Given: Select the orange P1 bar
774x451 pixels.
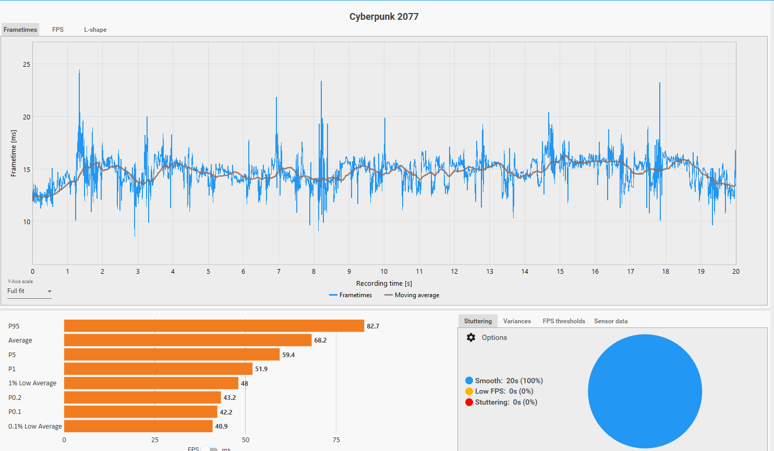Looking at the screenshot, I should [158, 369].
